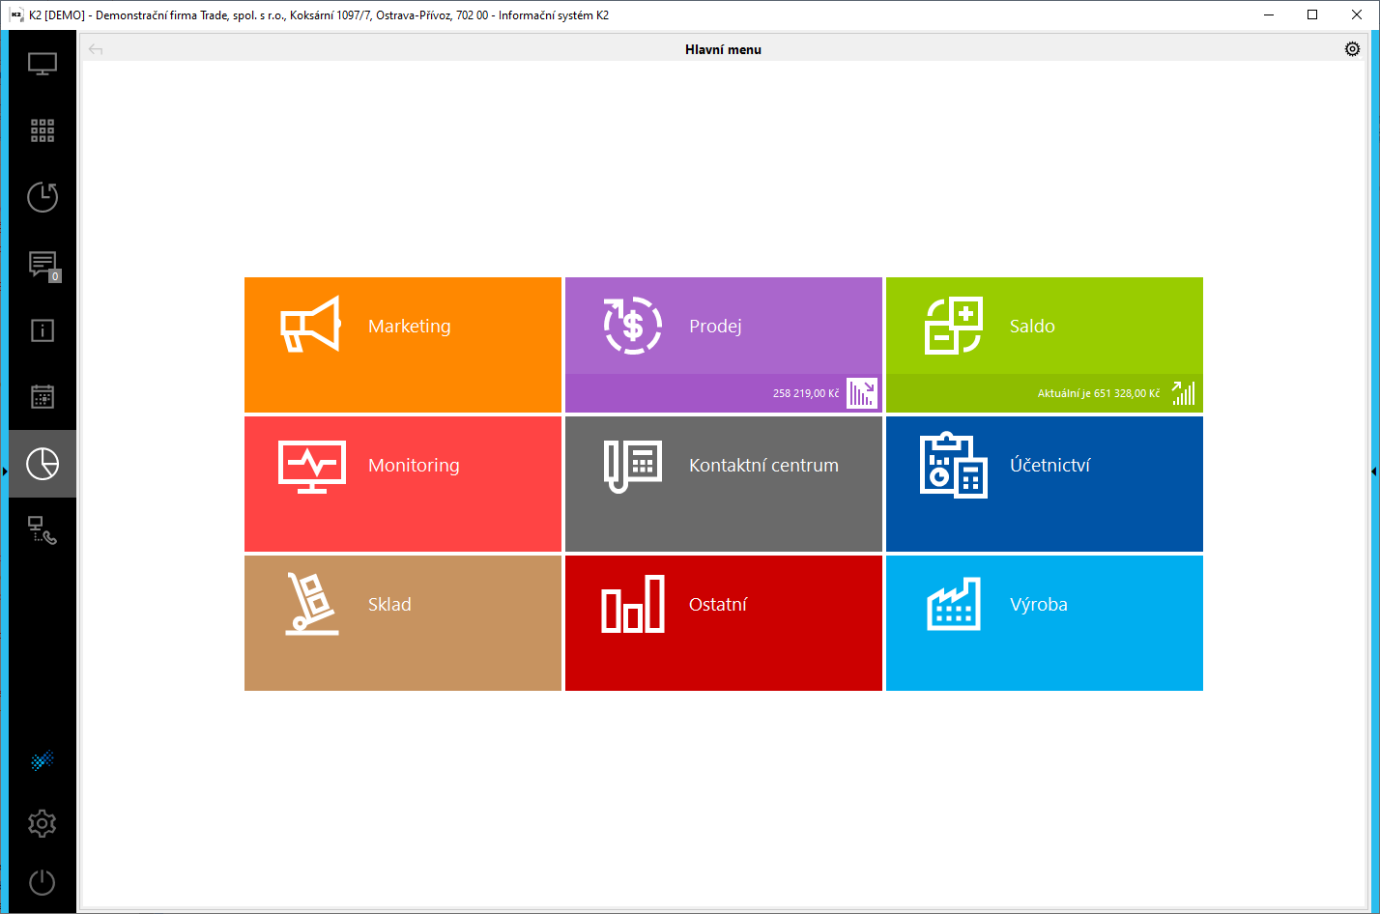Open the Saldo tile
The image size is (1380, 914).
pos(1045,345)
